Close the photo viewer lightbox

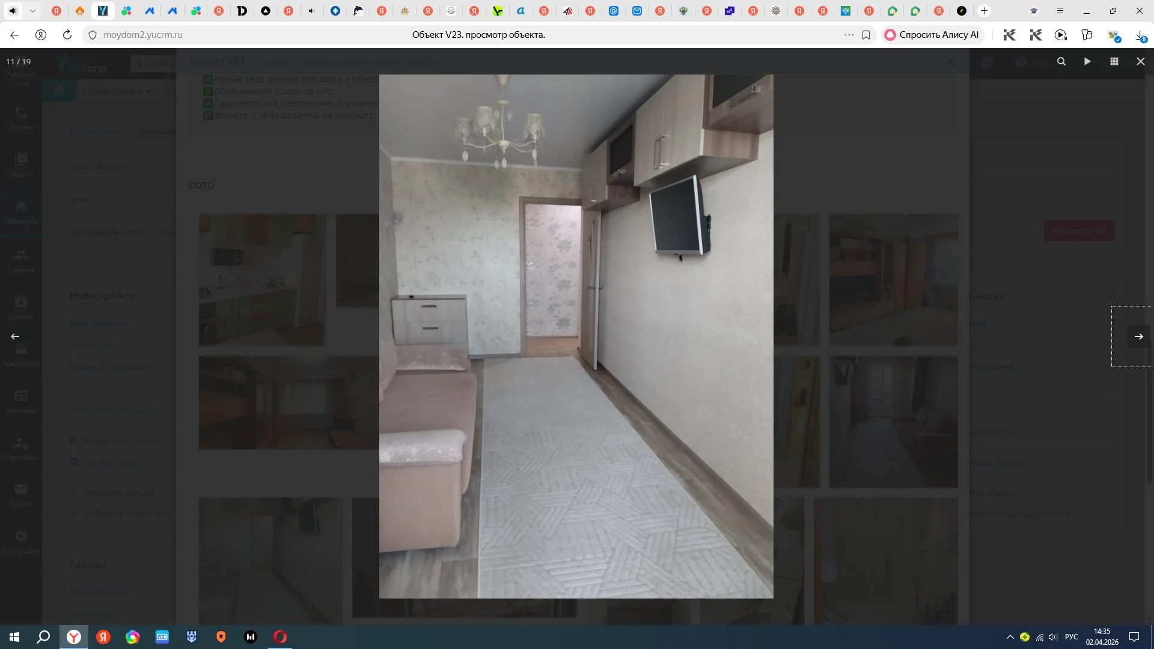point(1140,61)
